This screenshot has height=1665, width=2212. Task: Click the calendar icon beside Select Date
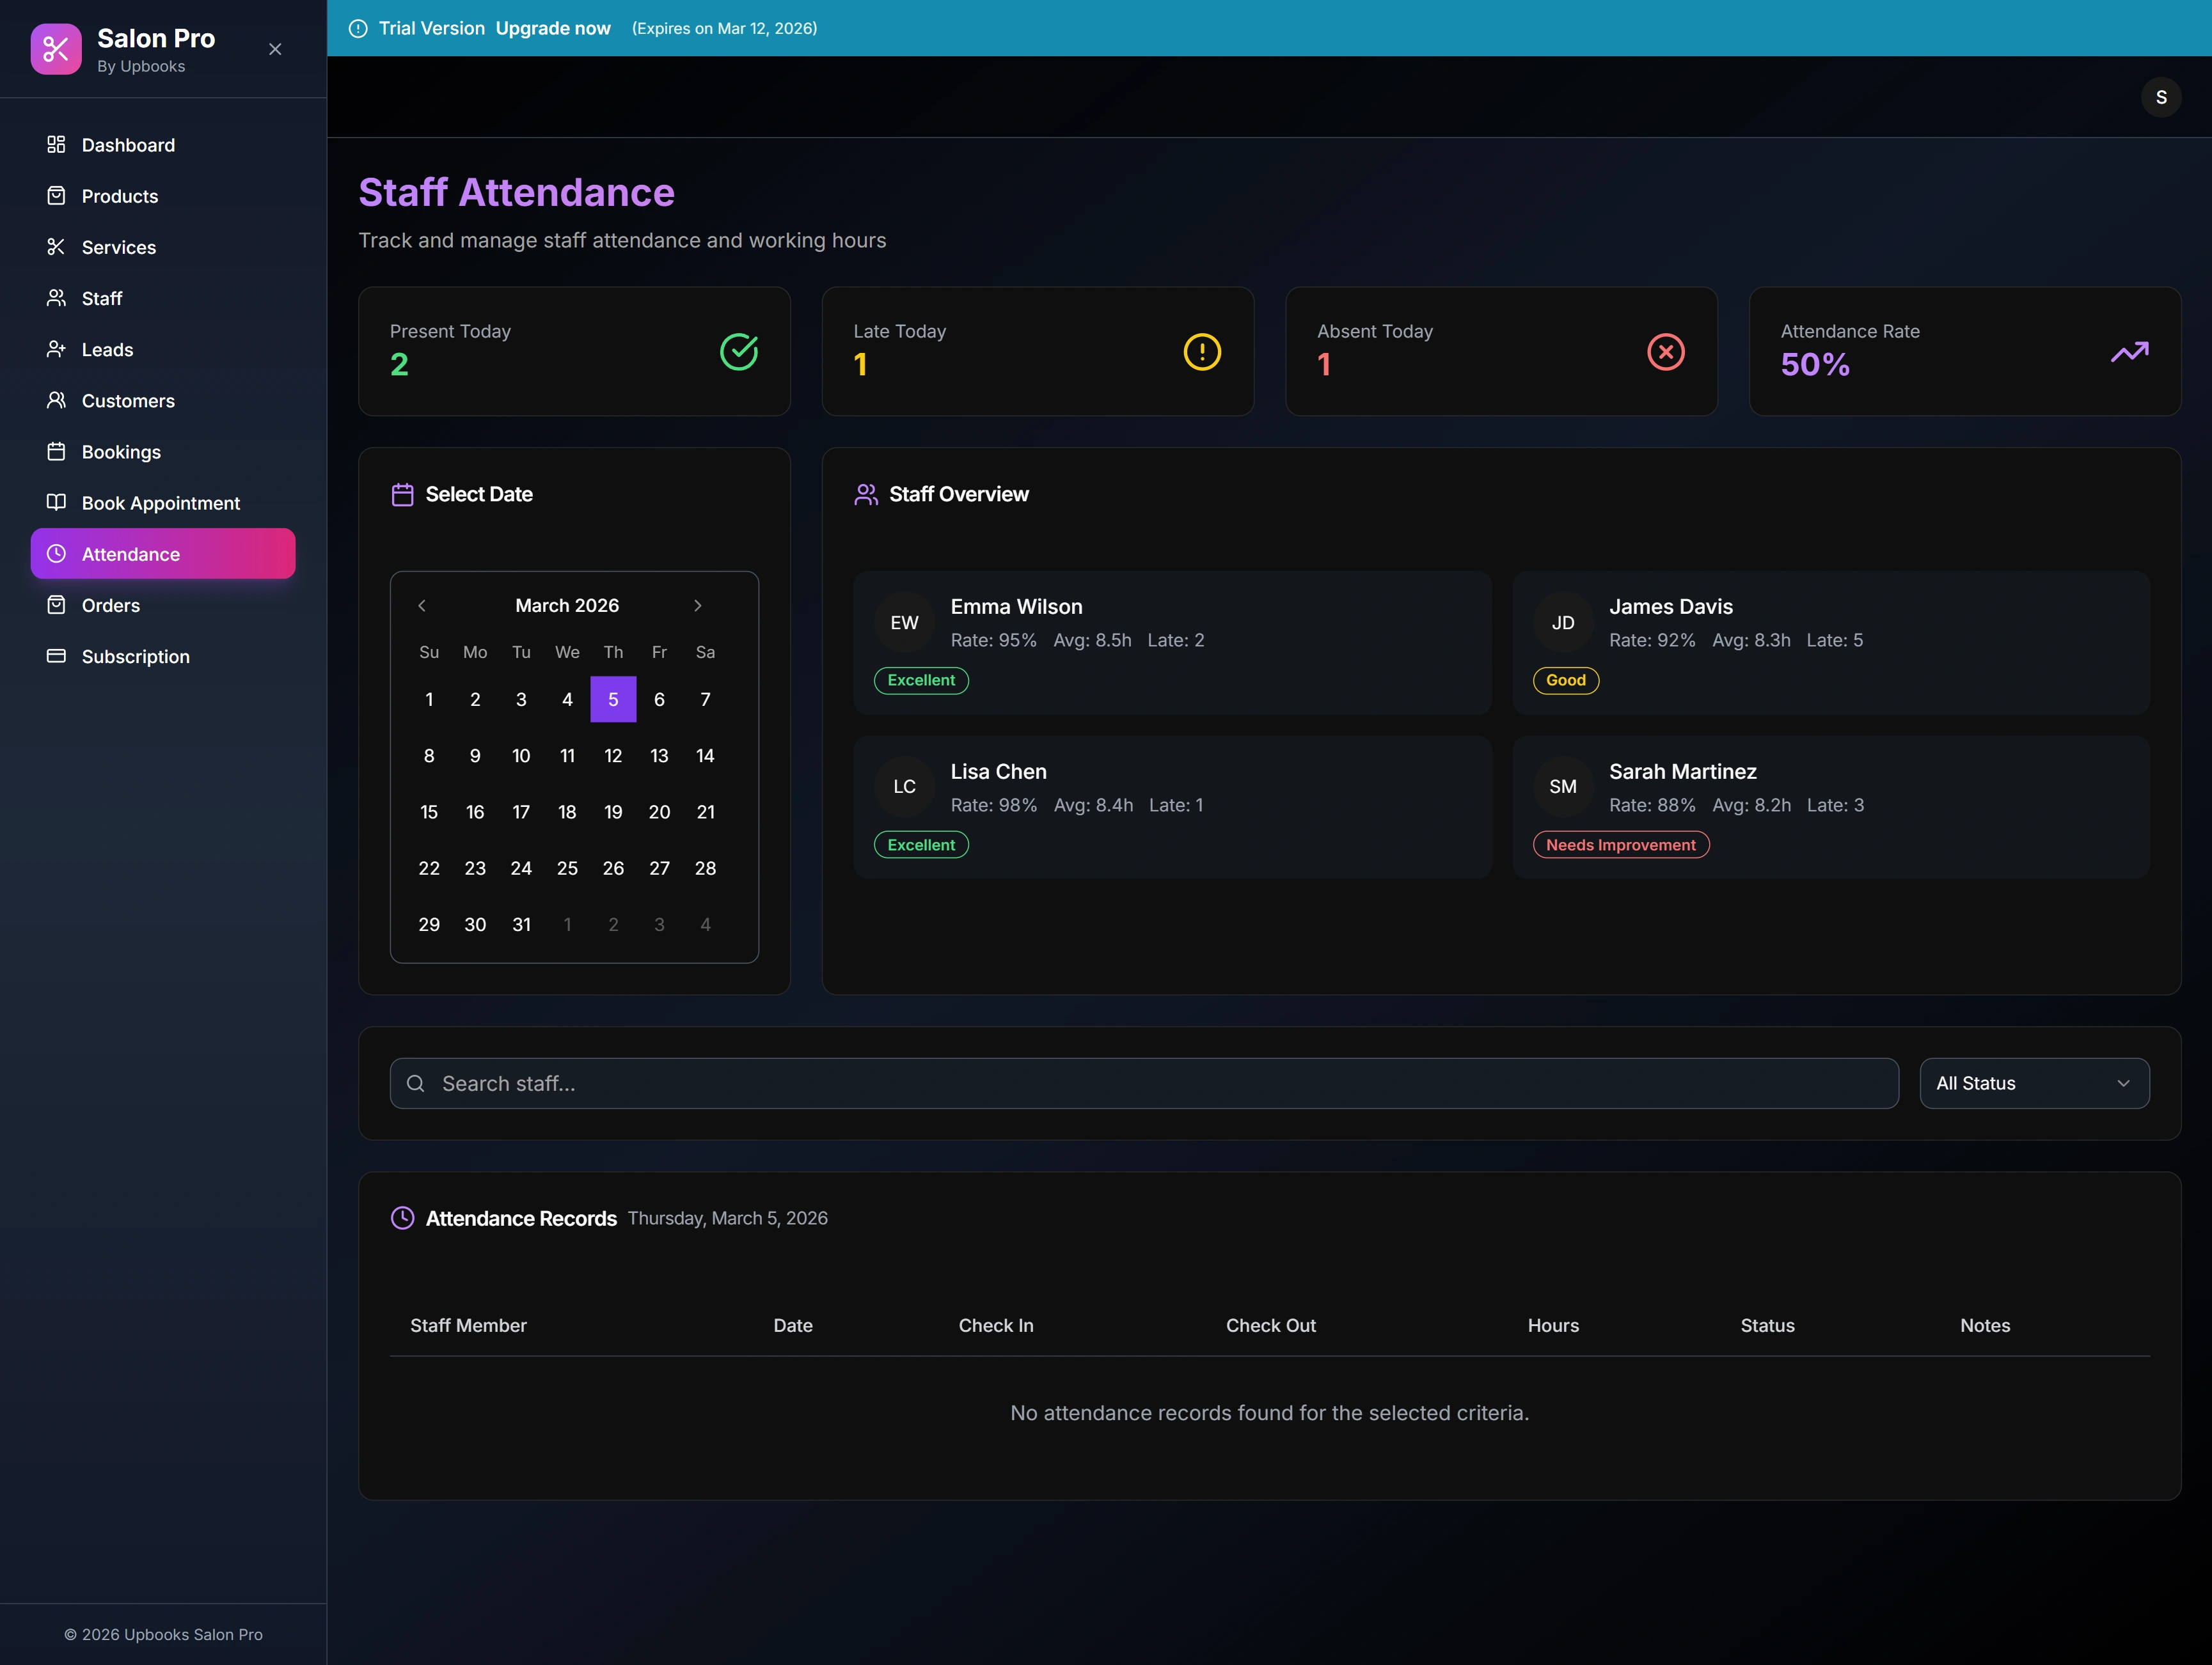tap(402, 495)
